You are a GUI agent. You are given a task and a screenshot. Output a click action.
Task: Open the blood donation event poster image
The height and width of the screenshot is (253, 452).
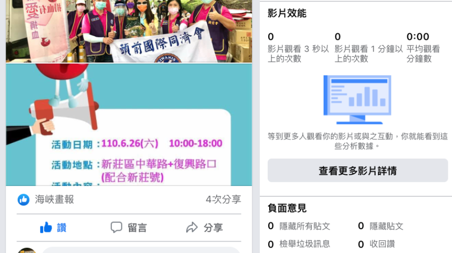129,125
